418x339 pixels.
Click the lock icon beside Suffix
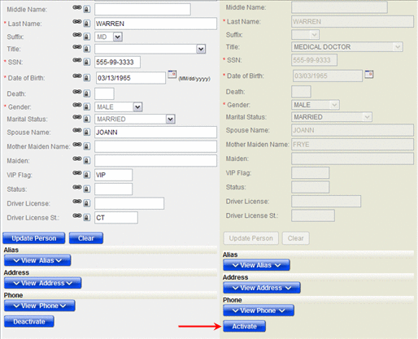pyautogui.click(x=86, y=37)
